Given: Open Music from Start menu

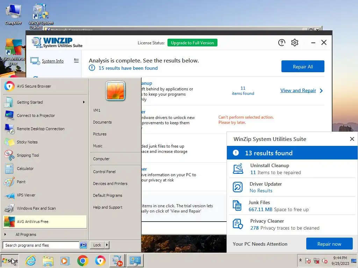Looking at the screenshot, I should pyautogui.click(x=98, y=146).
